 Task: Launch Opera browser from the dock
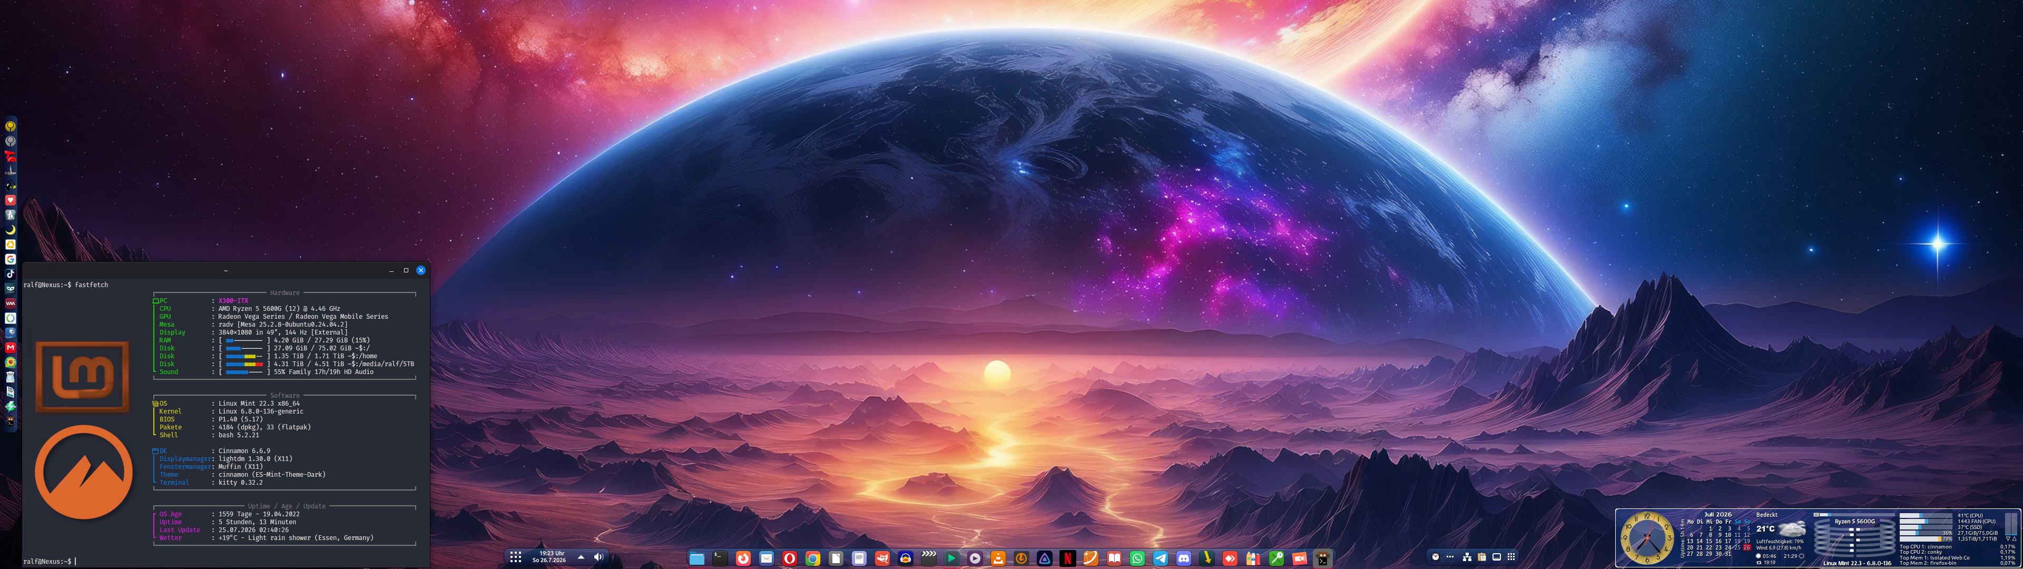(x=789, y=558)
